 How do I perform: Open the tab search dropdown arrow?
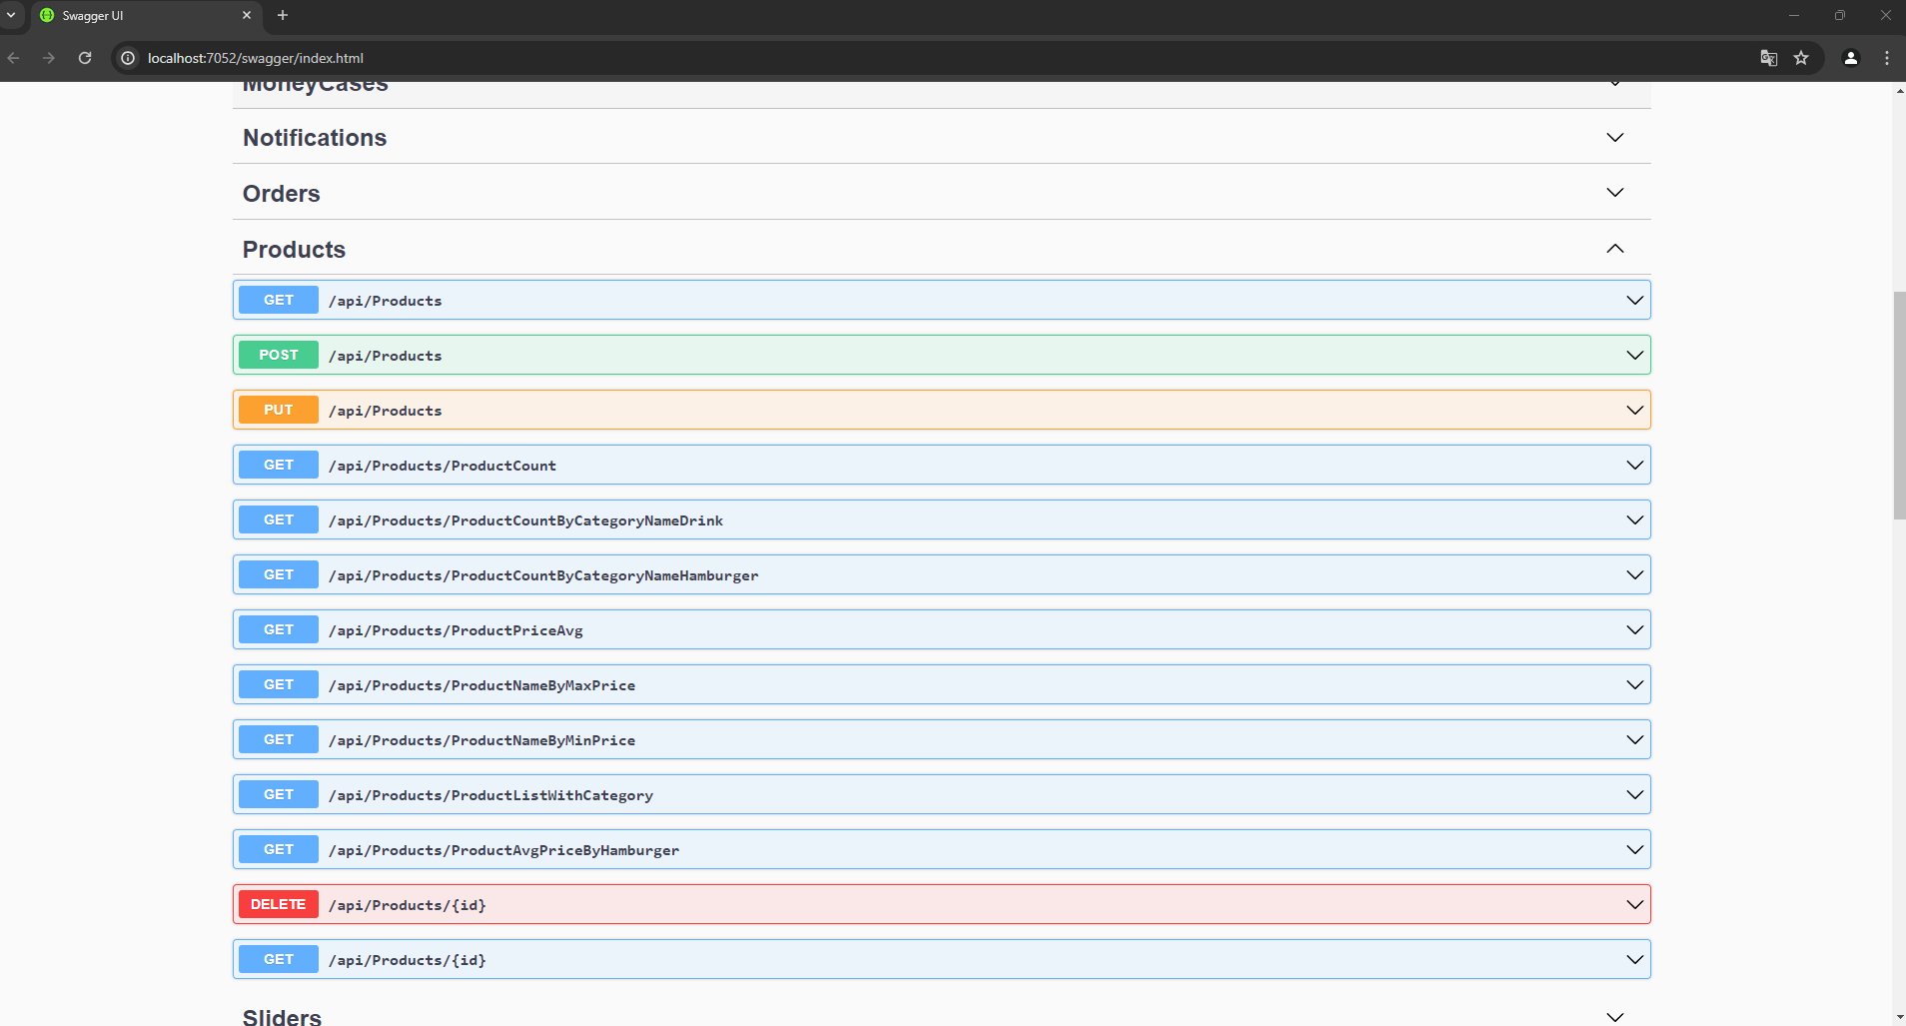11,15
